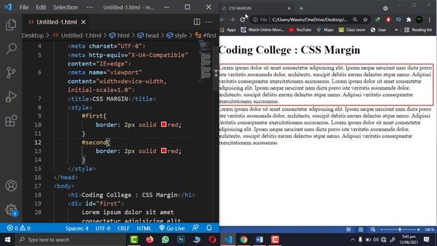This screenshot has width=437, height=246.
Task: Change indentation via Spaces: 4
Action: click(x=77, y=228)
